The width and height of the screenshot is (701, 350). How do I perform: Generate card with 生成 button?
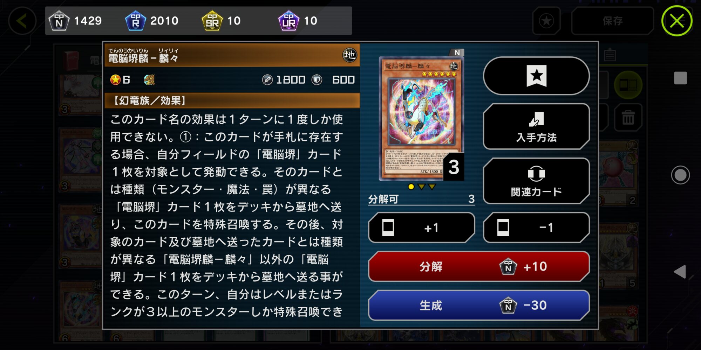(x=479, y=305)
